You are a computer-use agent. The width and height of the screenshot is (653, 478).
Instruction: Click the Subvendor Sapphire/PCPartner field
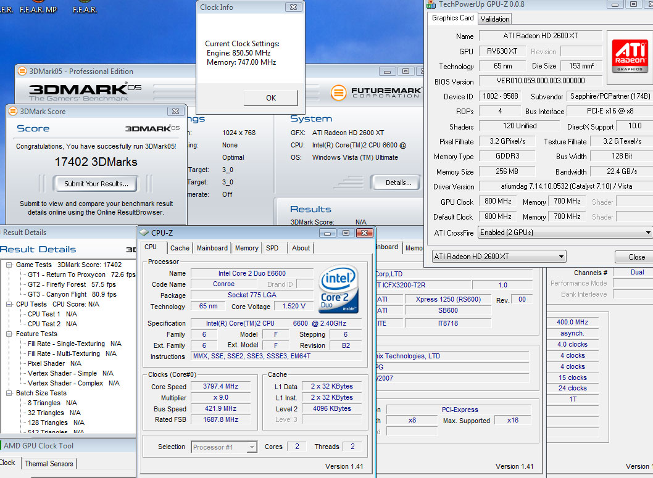(x=610, y=96)
